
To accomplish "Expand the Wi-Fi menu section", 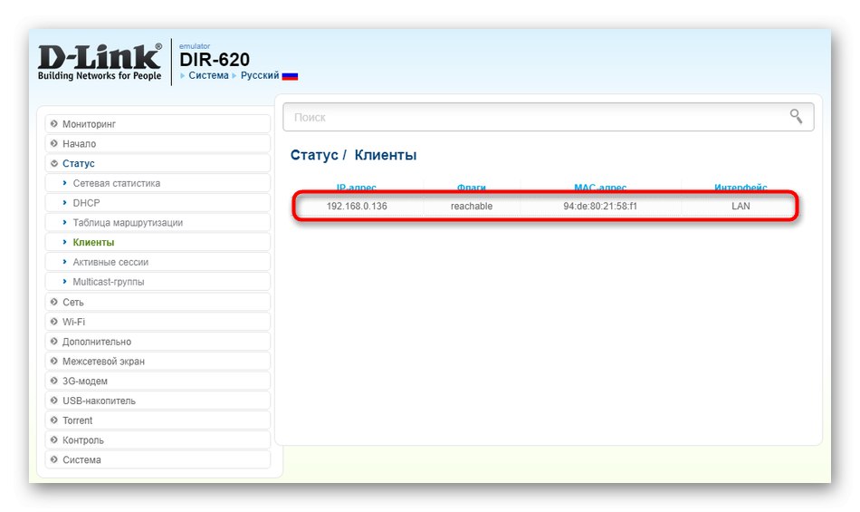I will pyautogui.click(x=158, y=322).
